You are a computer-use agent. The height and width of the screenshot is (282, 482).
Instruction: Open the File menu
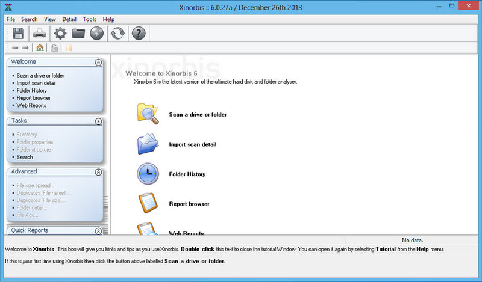11,19
